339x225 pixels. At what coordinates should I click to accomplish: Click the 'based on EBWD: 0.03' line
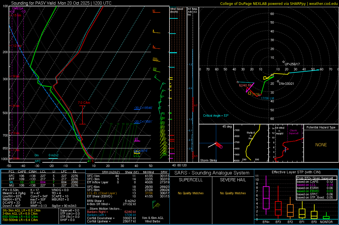[x=315, y=191]
